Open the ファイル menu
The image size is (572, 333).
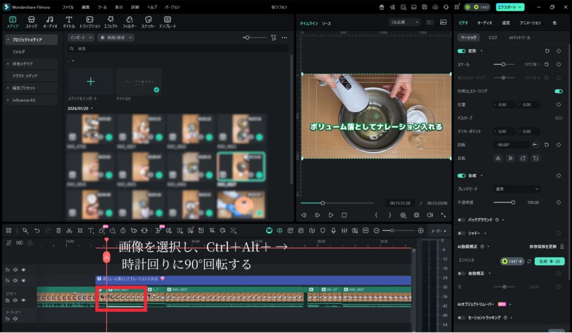point(68,7)
